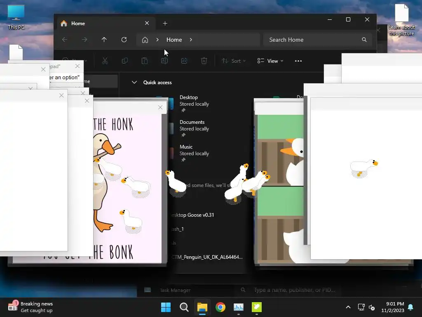Image resolution: width=422 pixels, height=317 pixels.
Task: Click File Explorer icon on the taskbar
Action: [x=202, y=307]
